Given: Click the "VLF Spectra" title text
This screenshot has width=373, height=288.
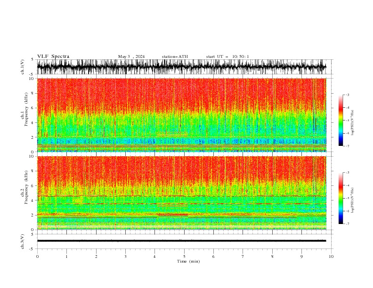Looking at the screenshot, I should pyautogui.click(x=53, y=56).
